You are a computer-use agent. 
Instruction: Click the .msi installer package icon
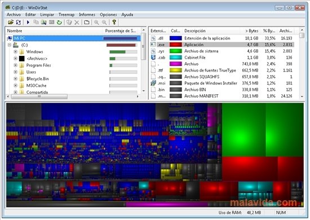click(153, 83)
